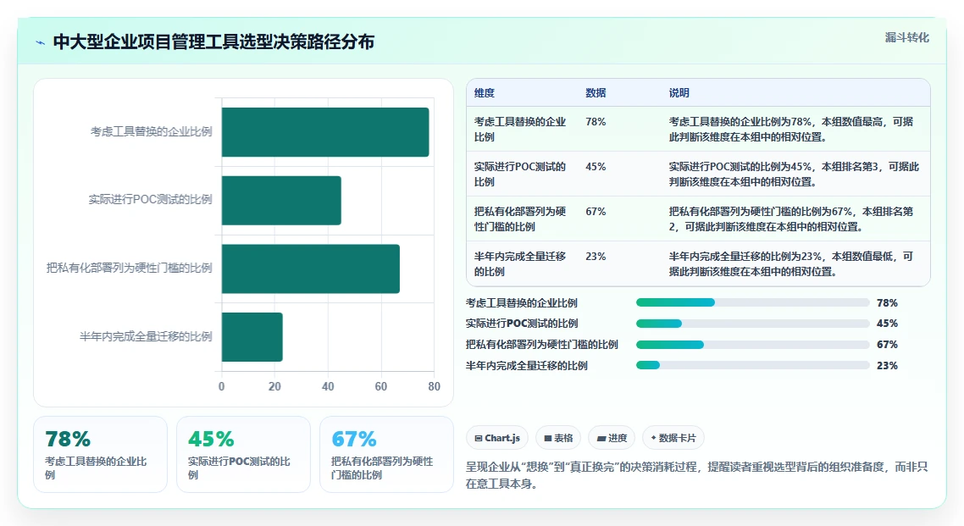Click the 67% value in table

(596, 212)
